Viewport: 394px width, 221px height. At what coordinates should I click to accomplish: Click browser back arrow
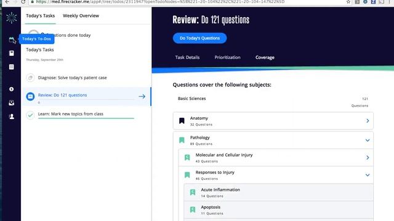(x=7, y=2)
